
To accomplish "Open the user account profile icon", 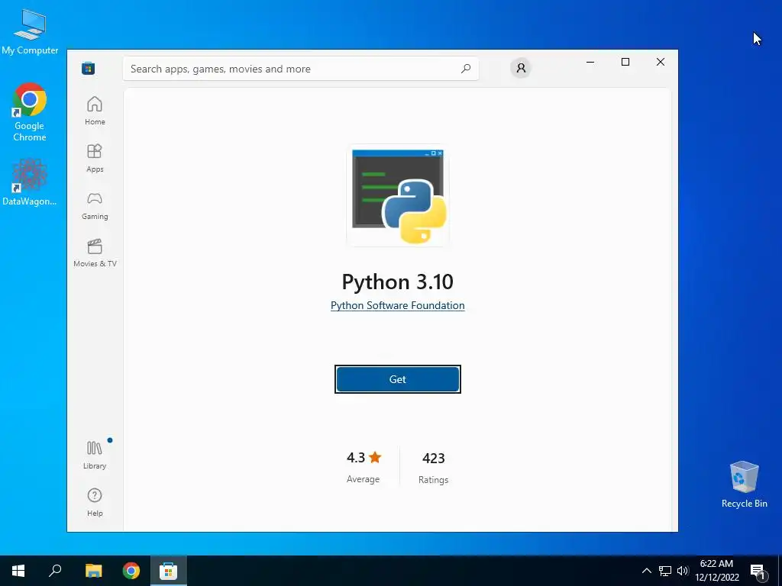I will tap(521, 68).
